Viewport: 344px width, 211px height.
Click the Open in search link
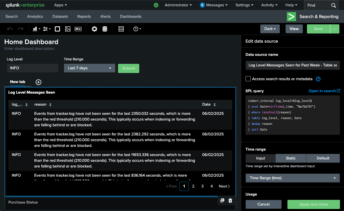324,91
